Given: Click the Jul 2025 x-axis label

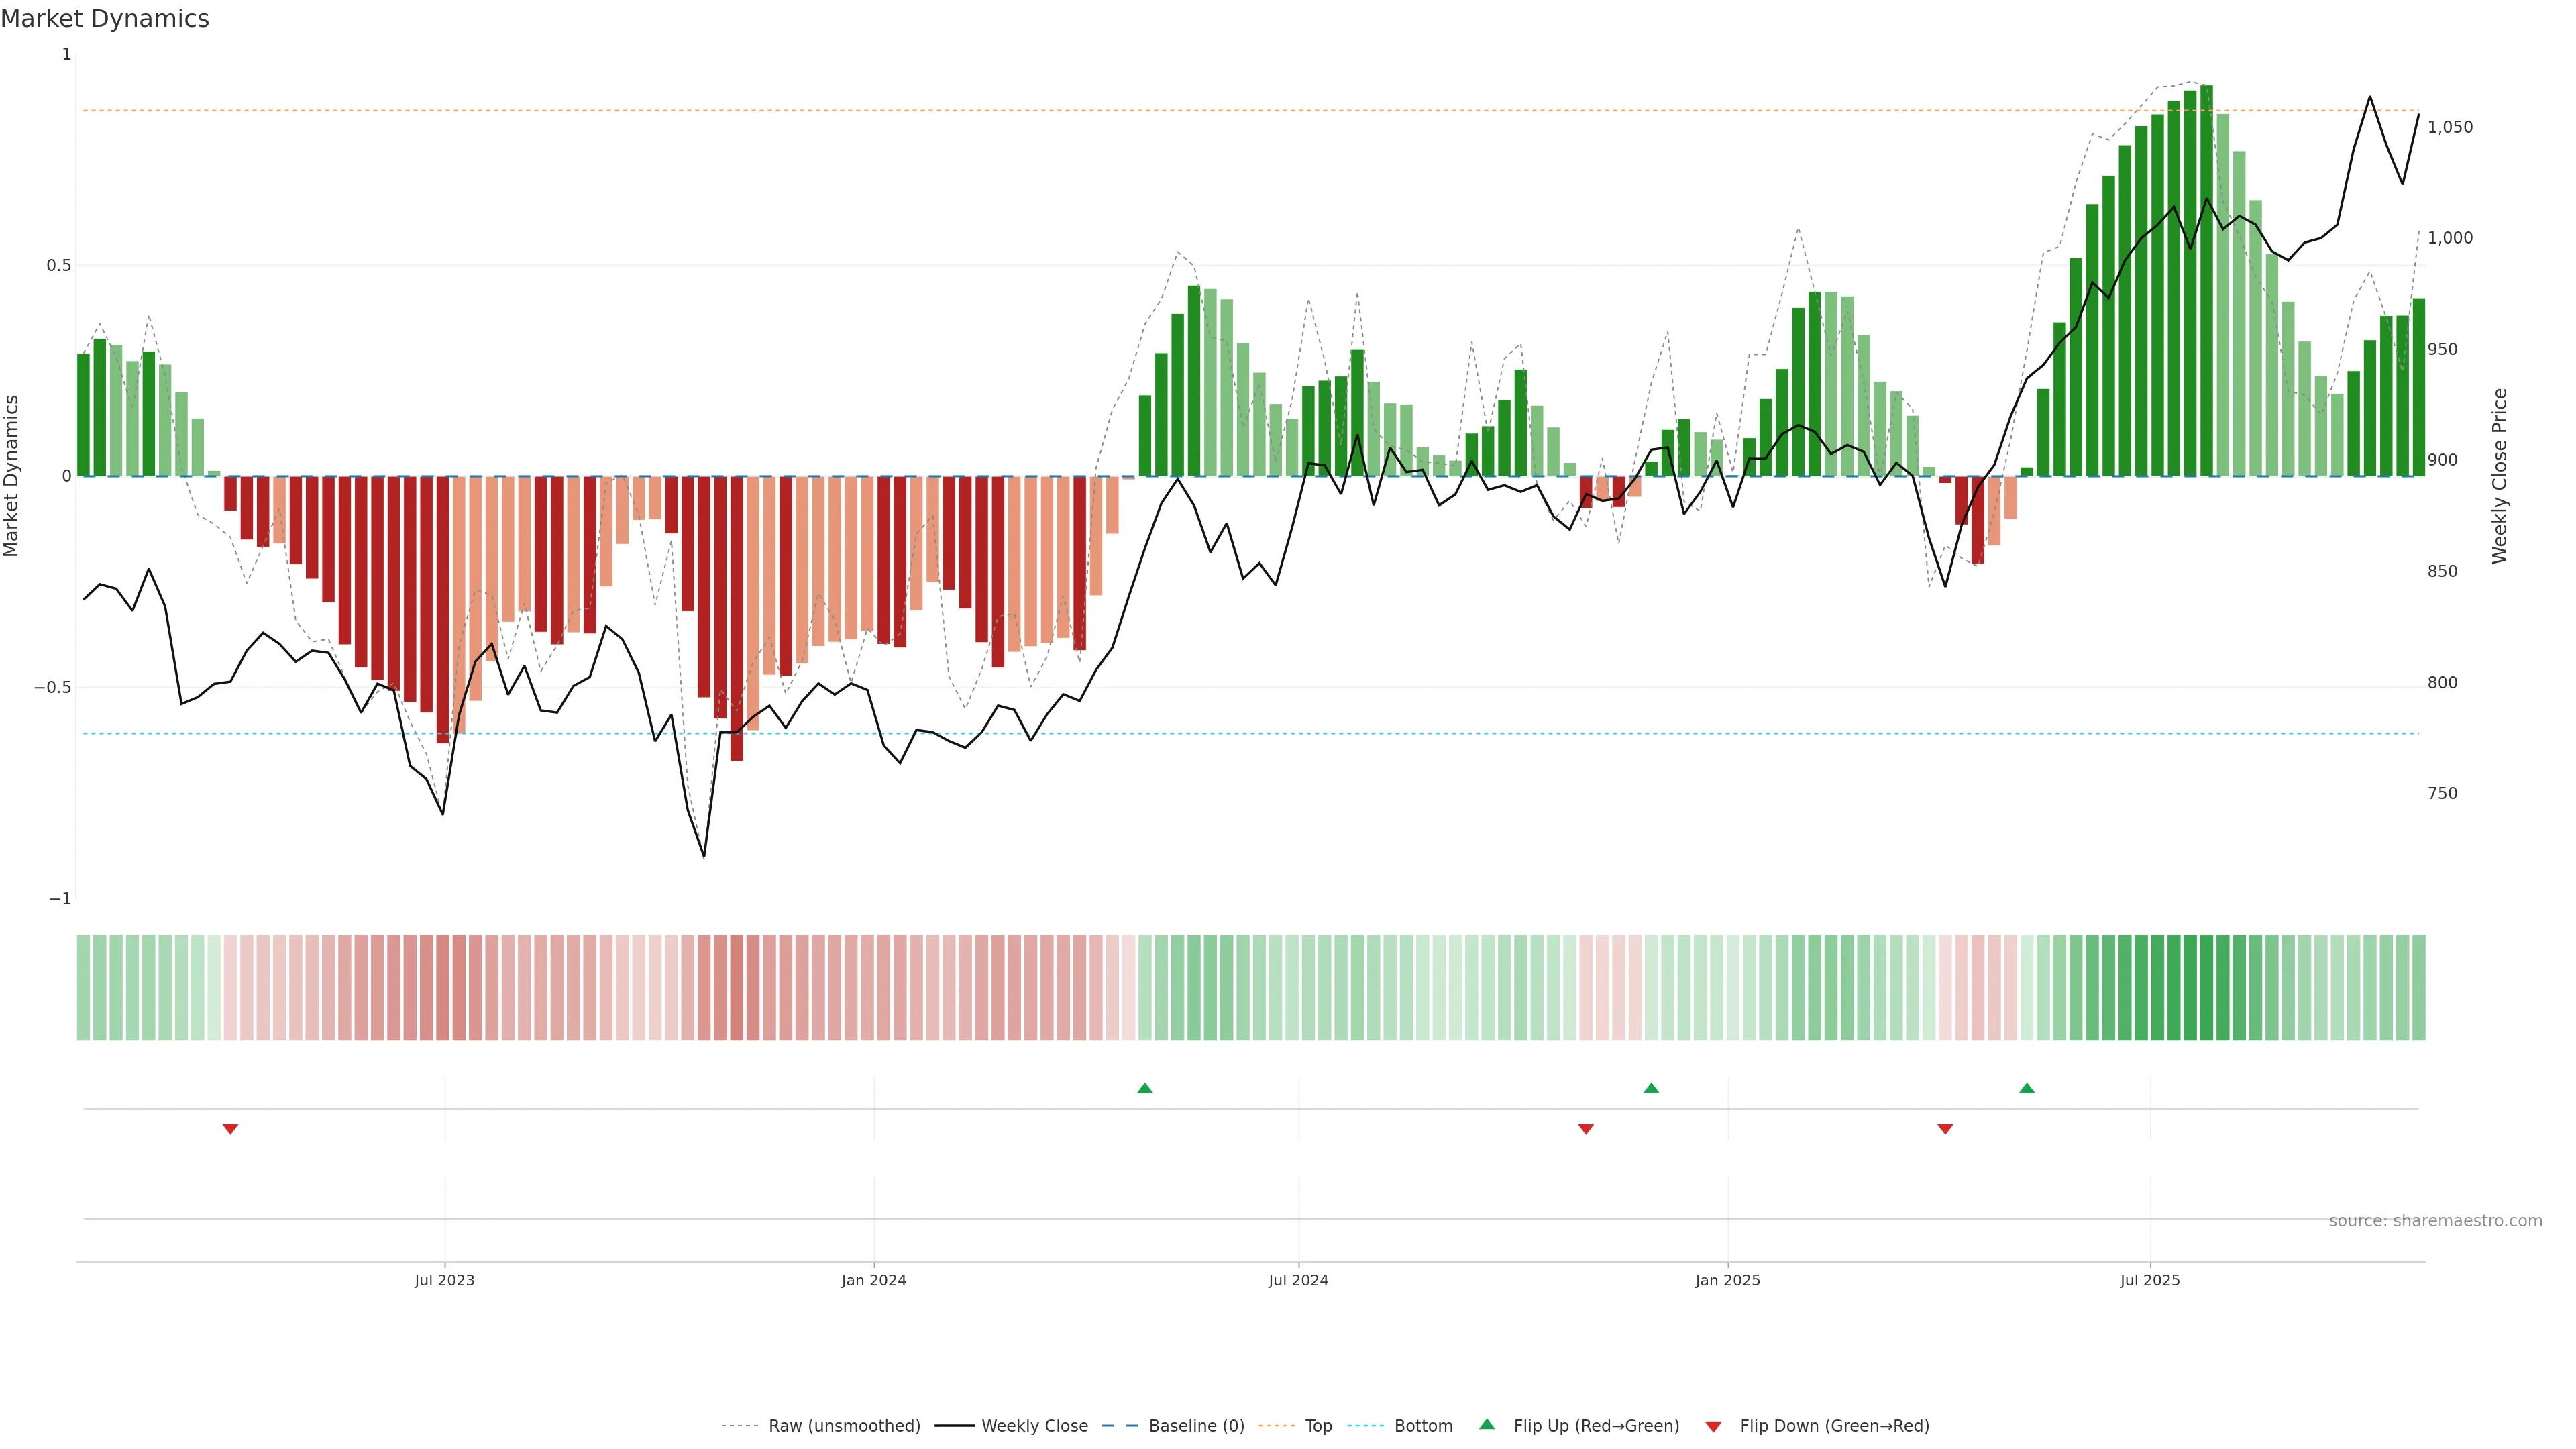Looking at the screenshot, I should point(2149,1280).
